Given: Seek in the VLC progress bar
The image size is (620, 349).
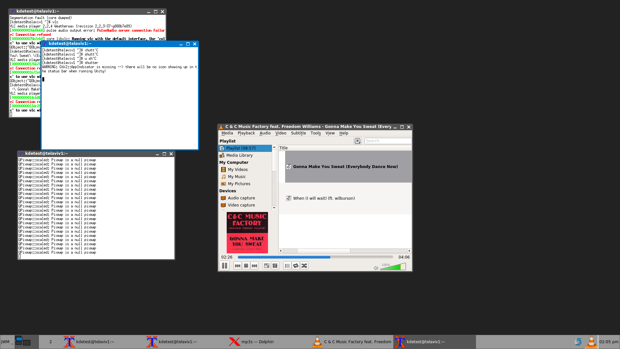Looking at the screenshot, I should tap(315, 257).
